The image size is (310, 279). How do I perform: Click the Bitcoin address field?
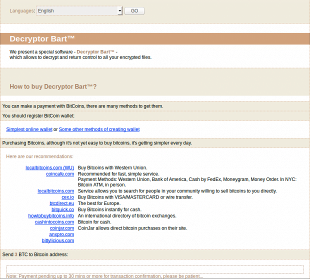point(155,269)
